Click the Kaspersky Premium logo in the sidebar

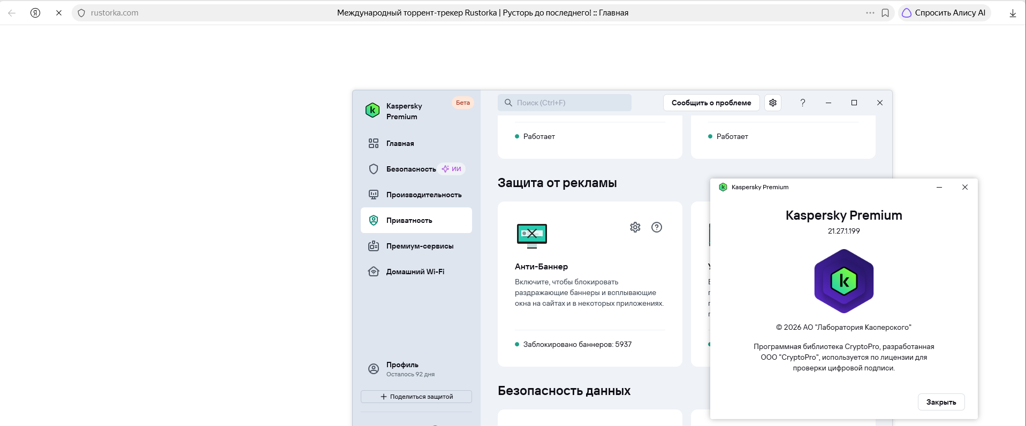point(373,110)
